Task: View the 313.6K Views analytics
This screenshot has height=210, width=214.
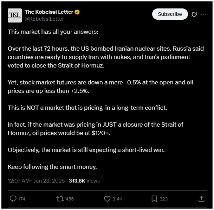Action: [84, 181]
